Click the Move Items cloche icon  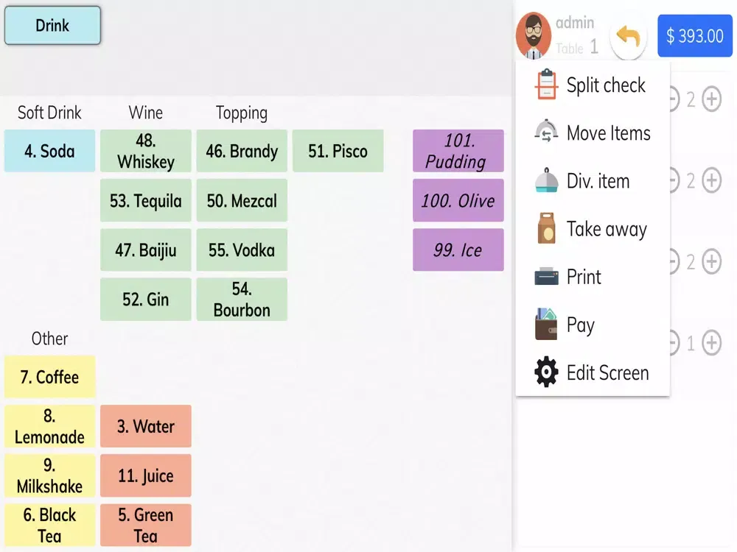point(546,133)
